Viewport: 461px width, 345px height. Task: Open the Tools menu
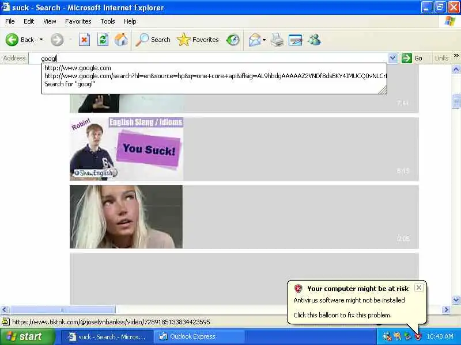click(108, 21)
